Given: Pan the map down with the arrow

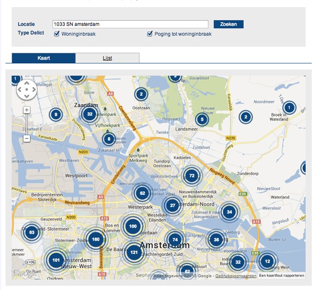Looking at the screenshot, I should point(27,96).
